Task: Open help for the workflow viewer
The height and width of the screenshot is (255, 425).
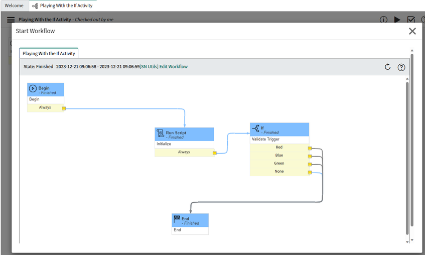Action: (401, 67)
